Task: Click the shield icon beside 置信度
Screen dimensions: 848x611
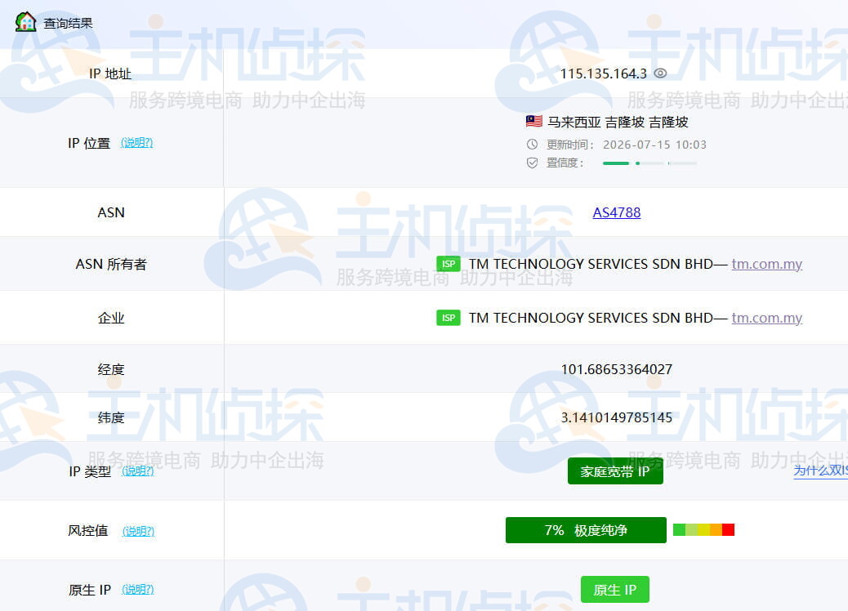Action: point(532,163)
